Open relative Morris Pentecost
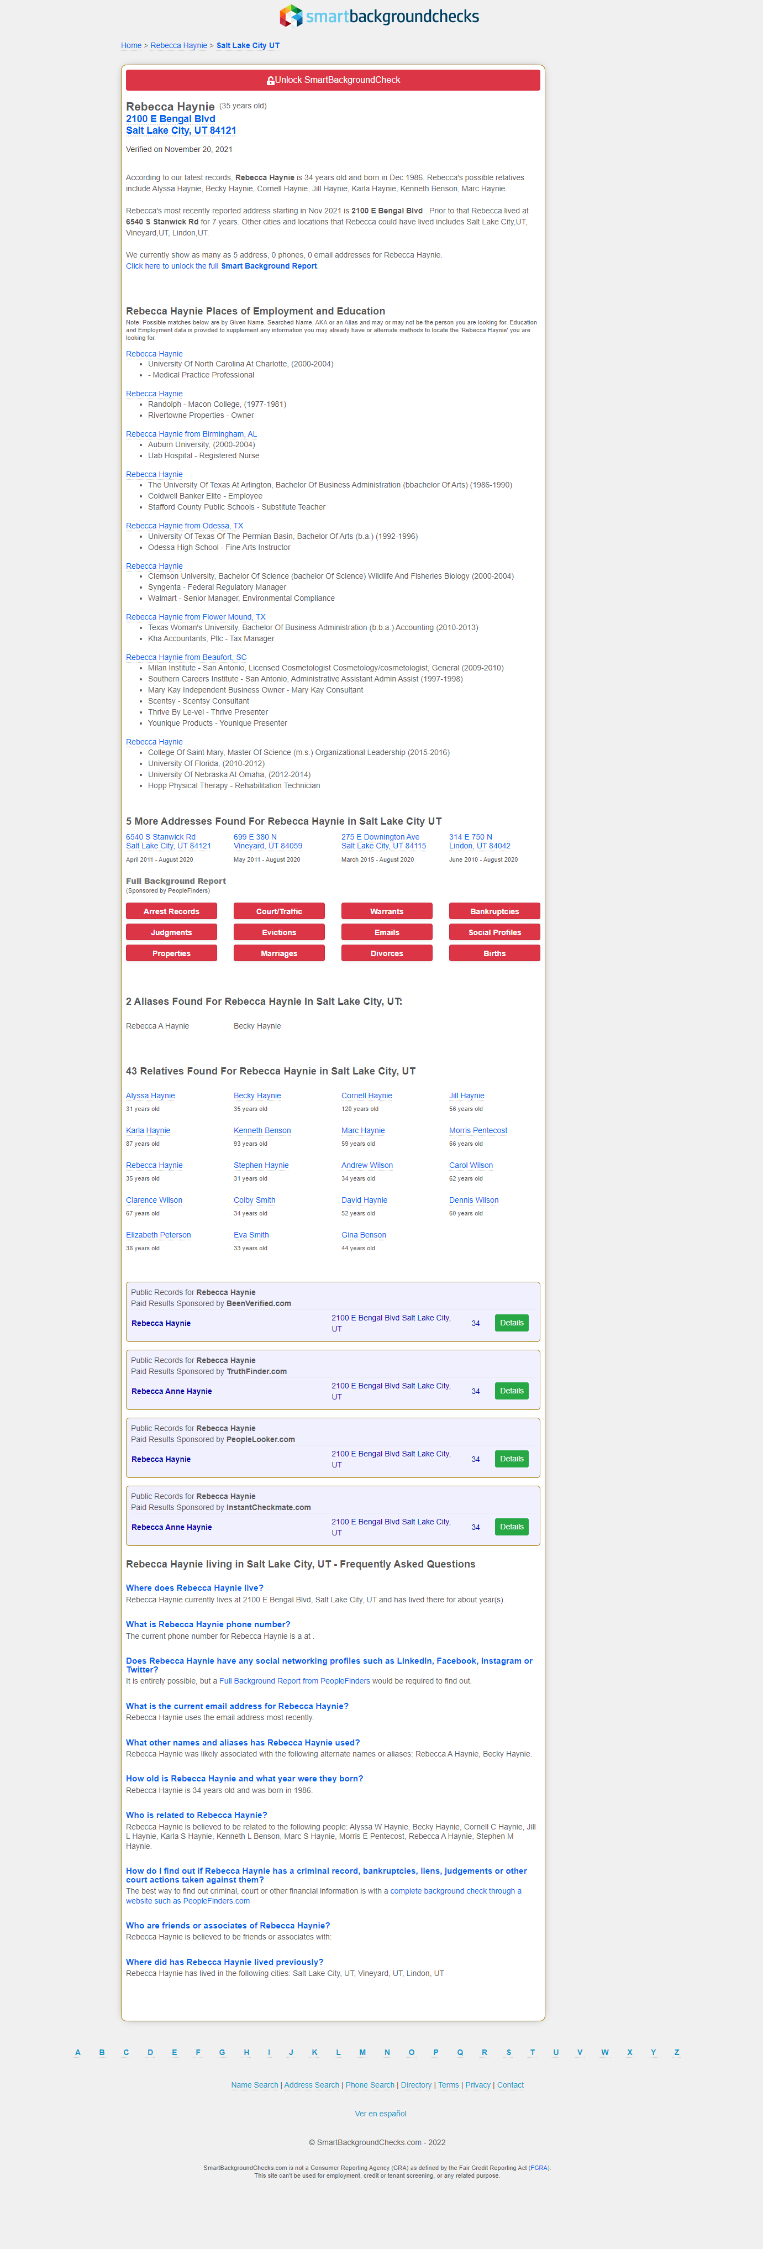This screenshot has height=2249, width=763. (478, 1131)
